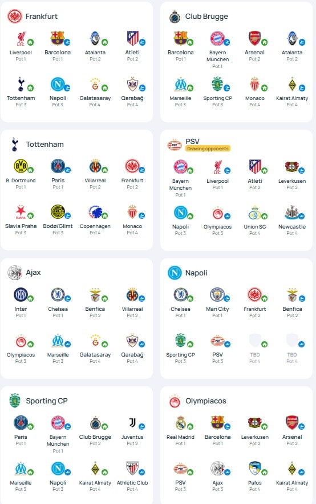Click the Bodø/Glimt crest in Tottenham's card
The image size is (316, 504).
tap(58, 212)
